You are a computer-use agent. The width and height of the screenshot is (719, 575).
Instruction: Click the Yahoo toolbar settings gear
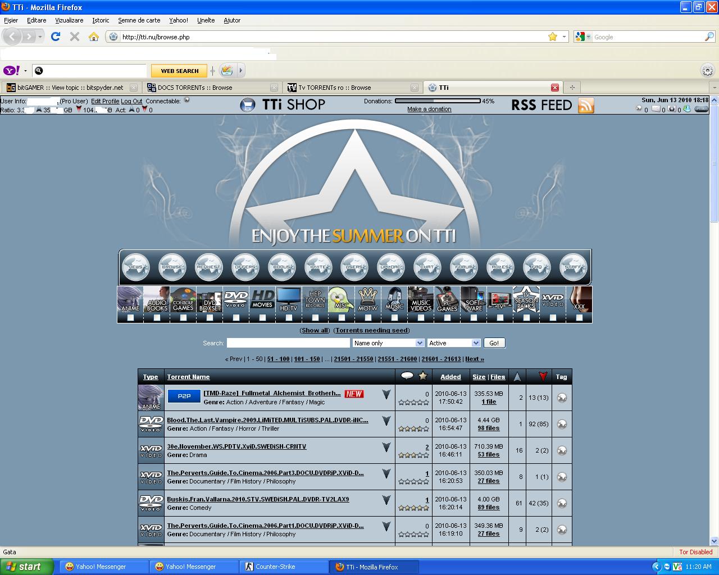[708, 71]
